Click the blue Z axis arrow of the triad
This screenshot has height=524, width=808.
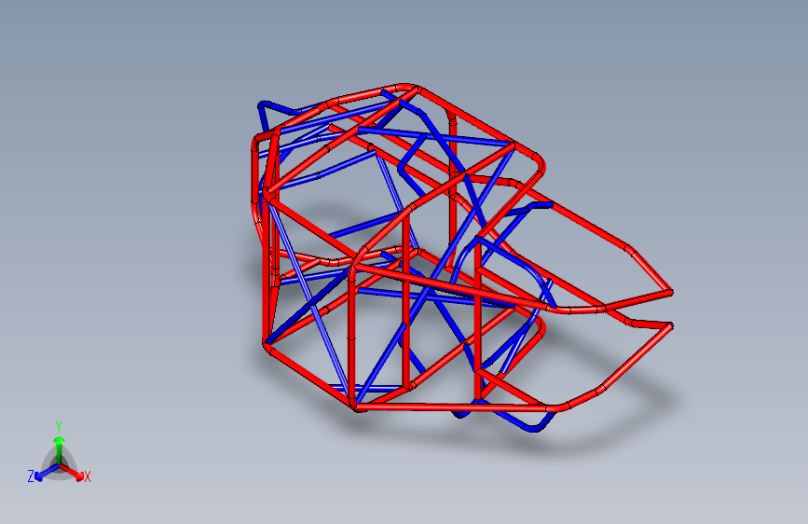[46, 474]
